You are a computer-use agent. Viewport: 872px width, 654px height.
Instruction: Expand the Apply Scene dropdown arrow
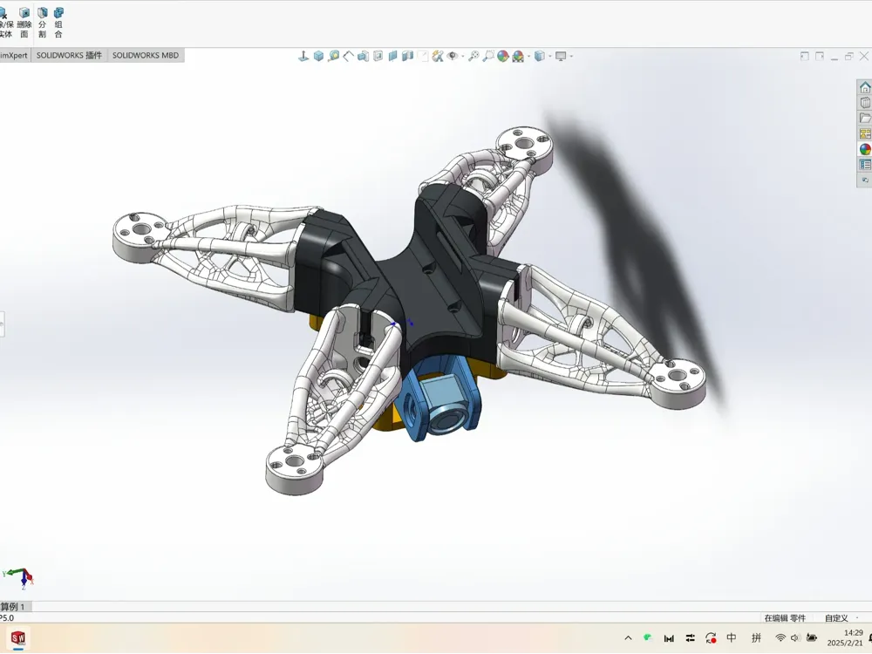(x=529, y=56)
